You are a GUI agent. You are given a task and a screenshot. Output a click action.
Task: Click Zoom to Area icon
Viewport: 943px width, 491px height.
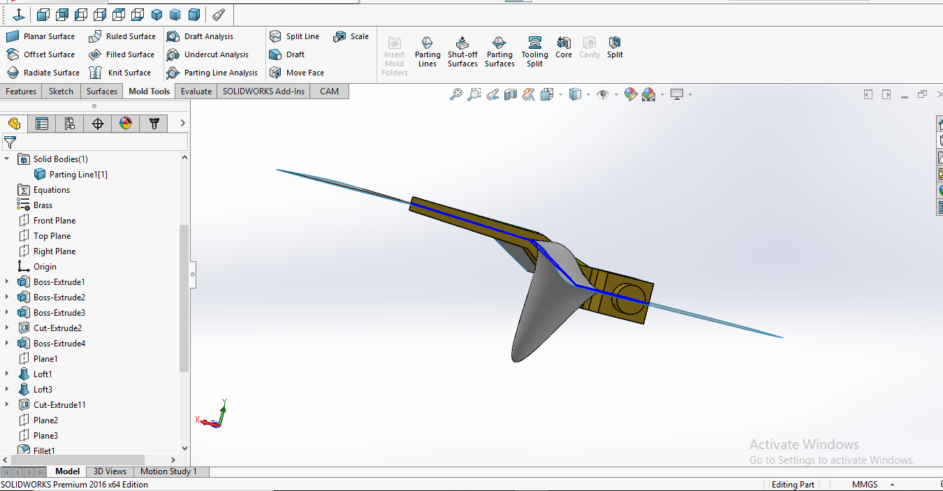point(474,94)
